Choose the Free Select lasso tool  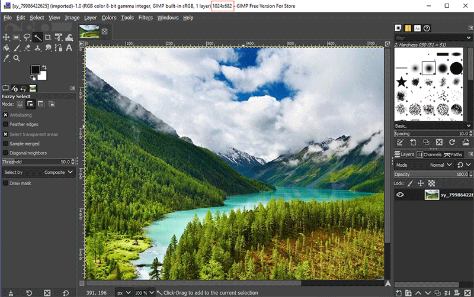tap(27, 37)
